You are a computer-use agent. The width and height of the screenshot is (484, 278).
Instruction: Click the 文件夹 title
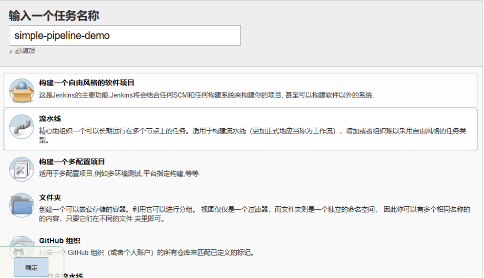(x=50, y=198)
